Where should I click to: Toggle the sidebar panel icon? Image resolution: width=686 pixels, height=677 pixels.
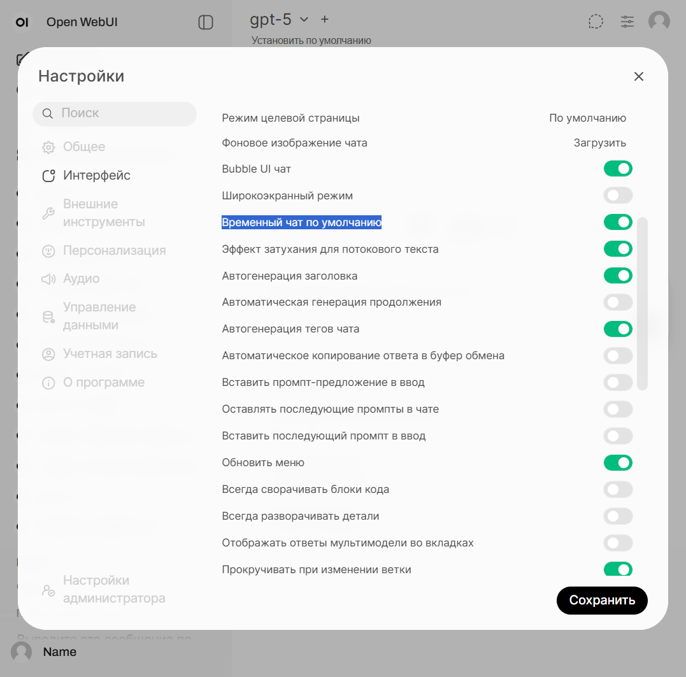[x=205, y=22]
